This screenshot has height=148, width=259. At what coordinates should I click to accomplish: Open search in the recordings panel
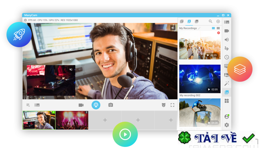coord(210,21)
